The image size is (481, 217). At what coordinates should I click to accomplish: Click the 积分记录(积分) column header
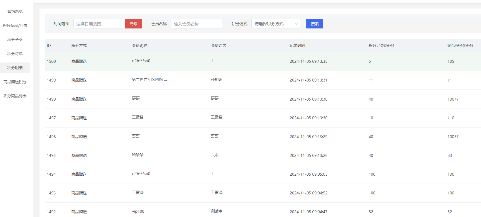click(x=381, y=45)
